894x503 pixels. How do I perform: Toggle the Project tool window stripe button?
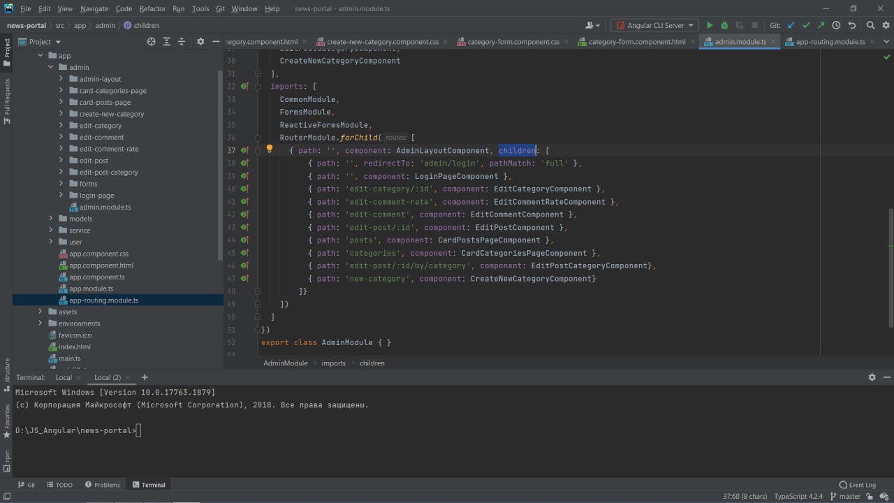7,52
